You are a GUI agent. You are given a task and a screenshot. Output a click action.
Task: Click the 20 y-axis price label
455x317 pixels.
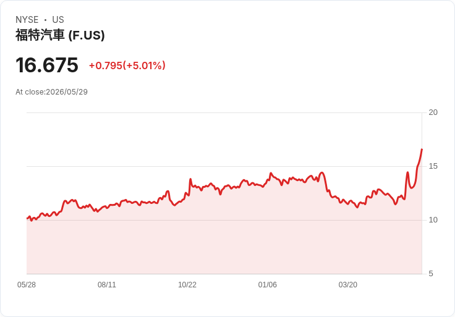pyautogui.click(x=433, y=112)
